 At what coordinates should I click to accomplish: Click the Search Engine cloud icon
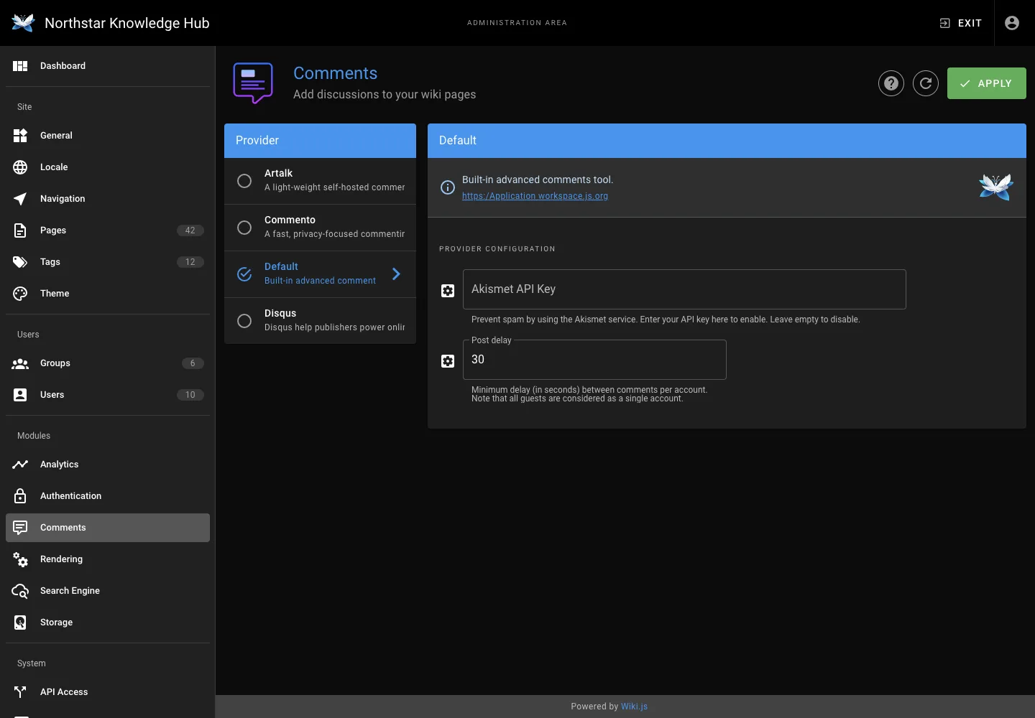tap(20, 591)
